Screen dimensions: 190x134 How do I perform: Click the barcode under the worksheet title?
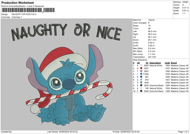point(28,10)
